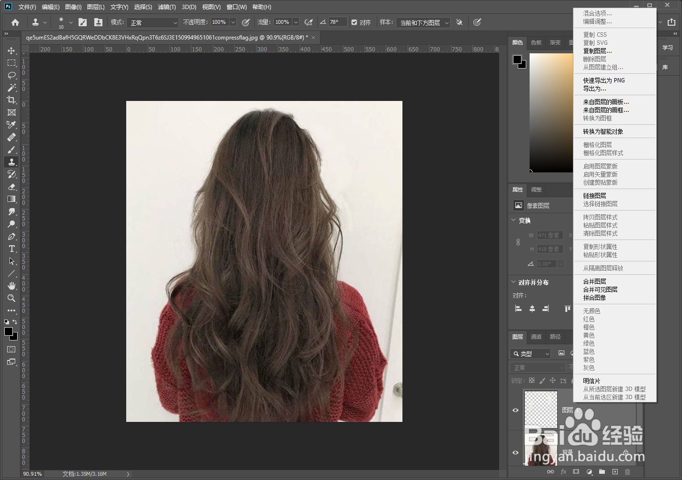Screen dimensions: 682x480
Task: Select the Hand tool
Action: coord(11,286)
